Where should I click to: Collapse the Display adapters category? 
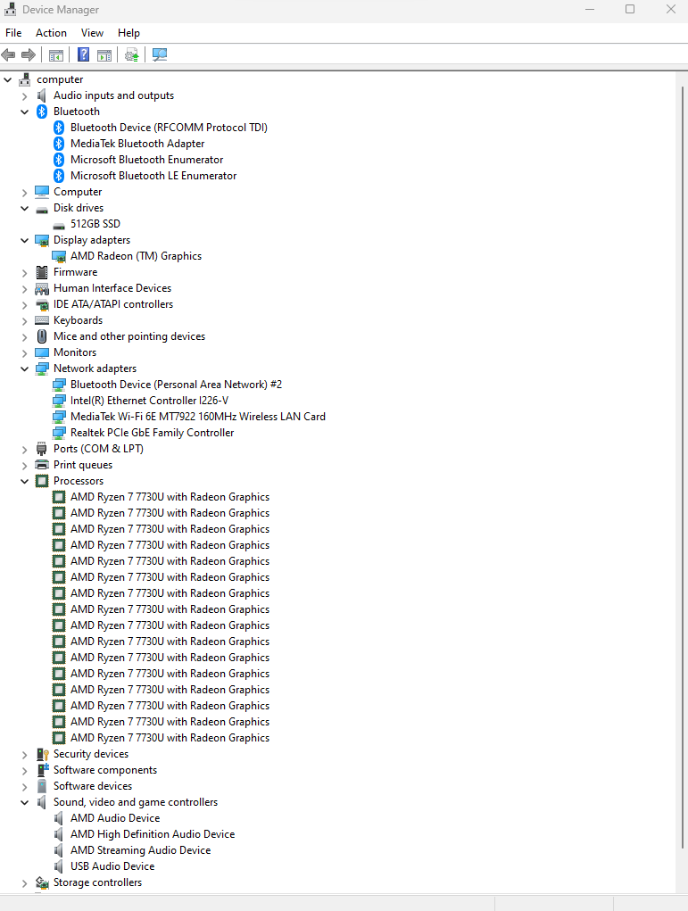tap(24, 240)
